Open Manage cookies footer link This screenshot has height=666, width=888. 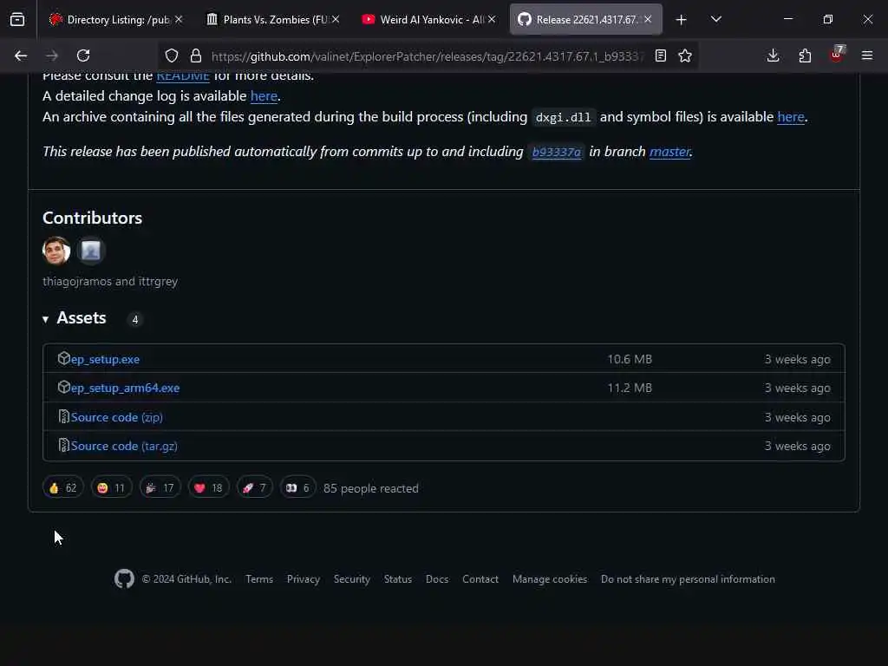[x=550, y=579]
